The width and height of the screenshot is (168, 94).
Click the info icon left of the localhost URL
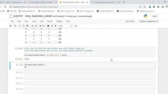pyautogui.click(x=10, y=7)
